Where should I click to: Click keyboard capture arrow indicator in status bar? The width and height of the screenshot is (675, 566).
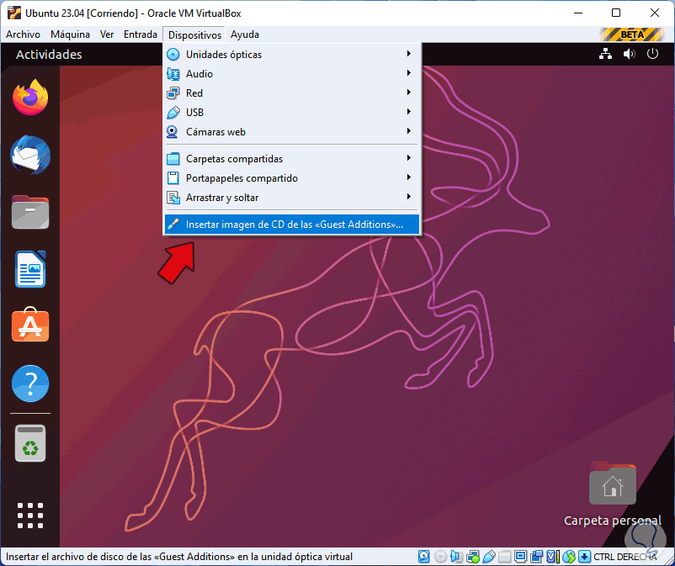[584, 557]
